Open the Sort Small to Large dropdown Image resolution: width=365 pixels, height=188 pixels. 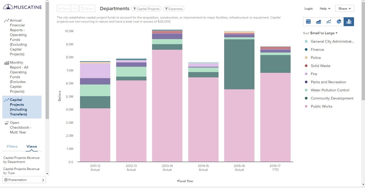pyautogui.click(x=322, y=33)
